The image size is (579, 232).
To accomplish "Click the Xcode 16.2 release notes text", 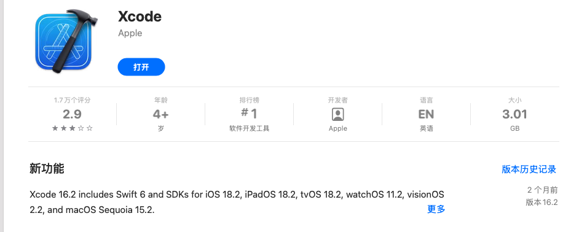I will pyautogui.click(x=237, y=202).
